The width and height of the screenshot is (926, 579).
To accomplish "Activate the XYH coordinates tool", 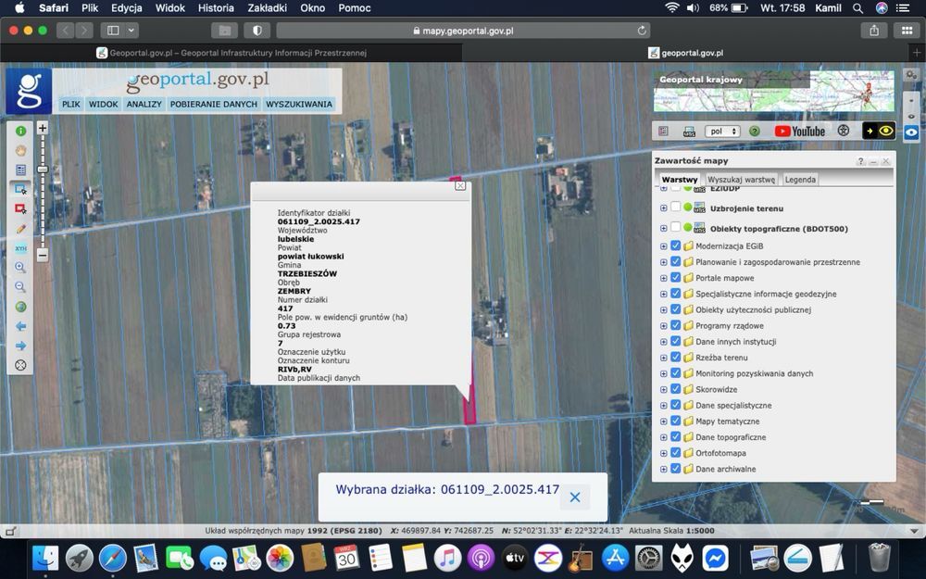I will coord(20,248).
